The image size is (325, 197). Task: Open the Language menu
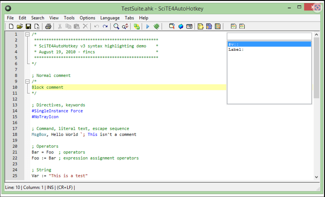click(x=110, y=18)
